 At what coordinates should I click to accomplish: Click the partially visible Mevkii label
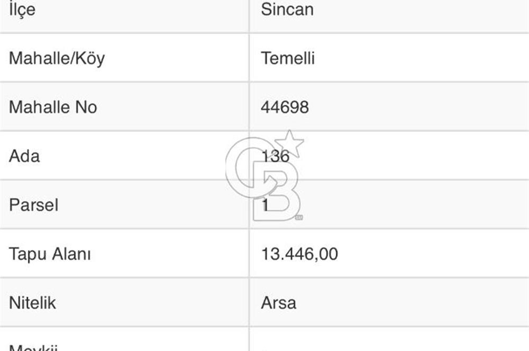pos(33,347)
